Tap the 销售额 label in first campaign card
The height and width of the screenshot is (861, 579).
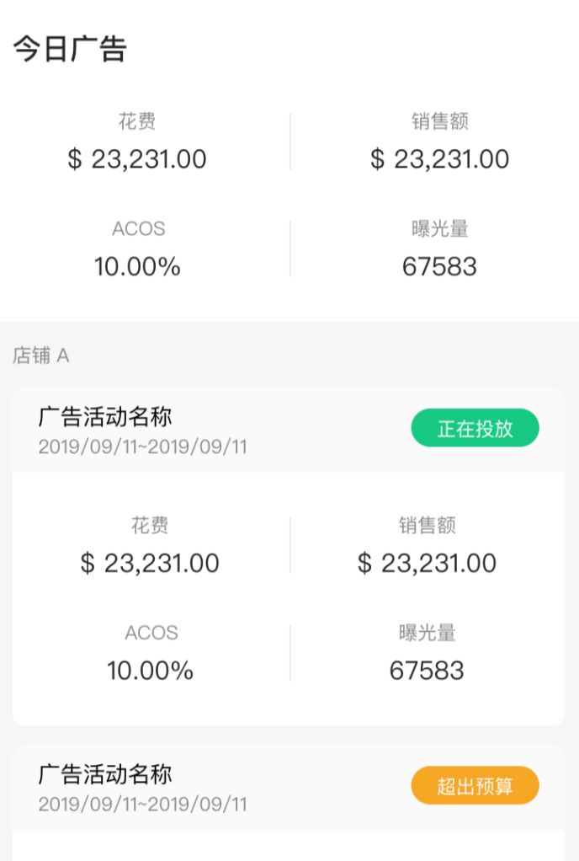click(428, 525)
